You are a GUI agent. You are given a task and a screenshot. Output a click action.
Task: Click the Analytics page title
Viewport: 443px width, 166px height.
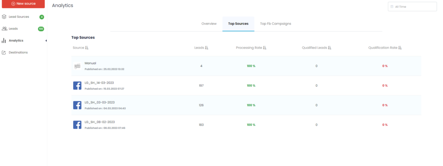click(x=62, y=5)
